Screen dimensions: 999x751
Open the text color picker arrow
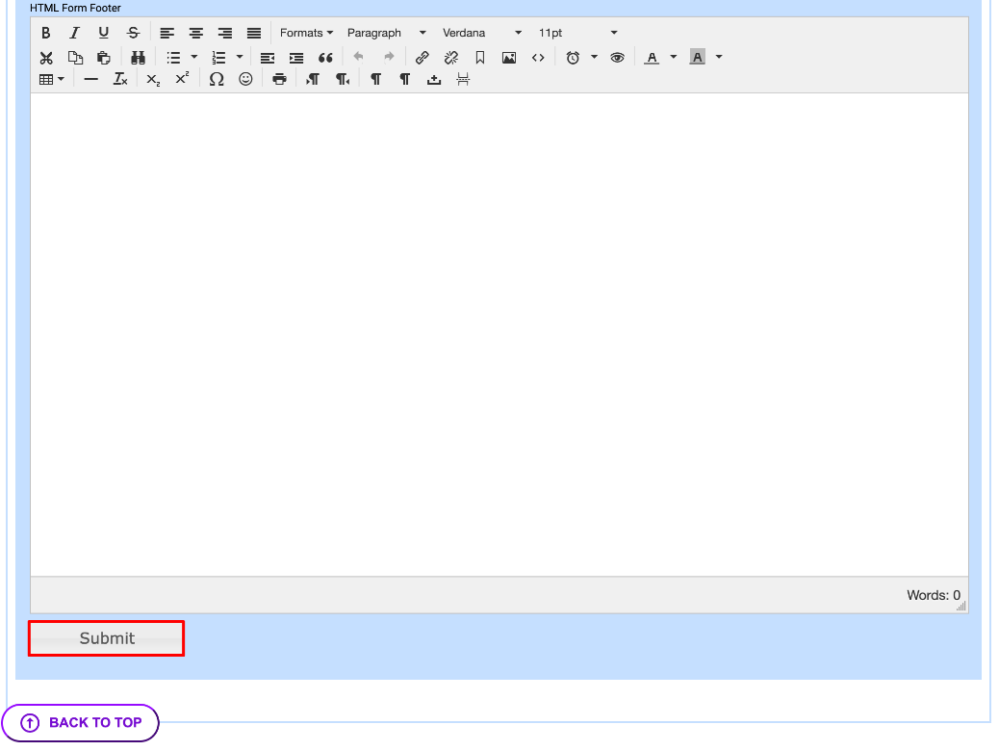(x=674, y=58)
